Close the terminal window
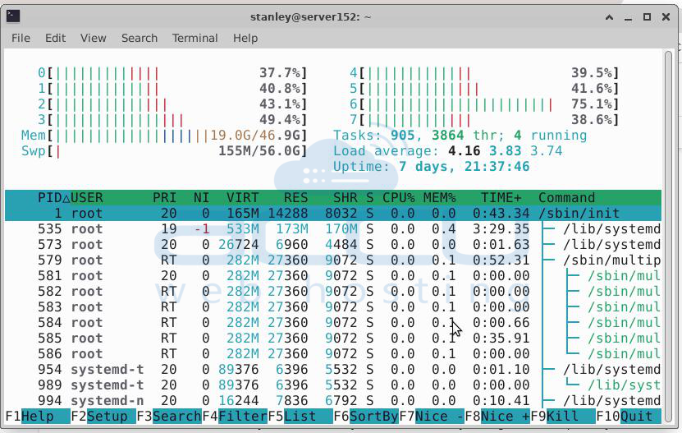Viewport: 682px width, 433px height. click(x=666, y=17)
